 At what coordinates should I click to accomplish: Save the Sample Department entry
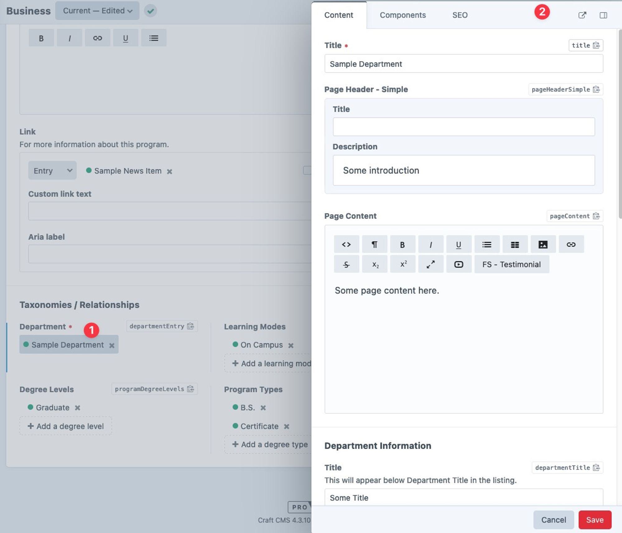click(594, 520)
